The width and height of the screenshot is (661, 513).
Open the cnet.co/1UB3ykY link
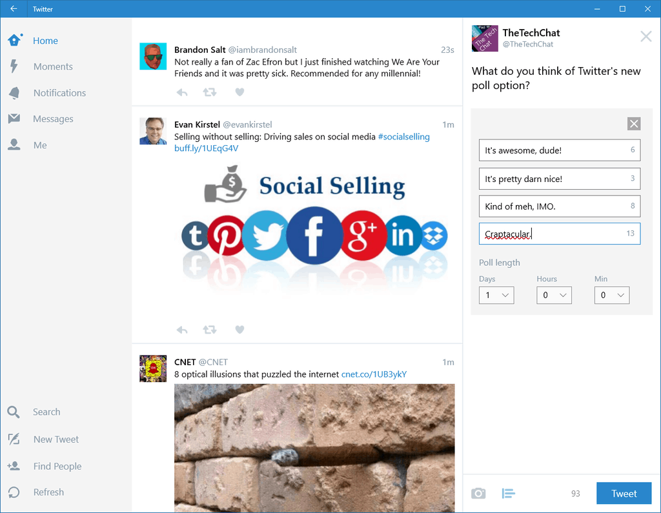click(x=374, y=374)
